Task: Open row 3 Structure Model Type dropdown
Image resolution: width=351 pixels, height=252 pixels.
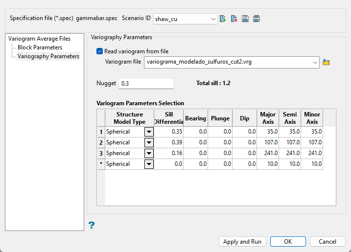Action: click(149, 153)
